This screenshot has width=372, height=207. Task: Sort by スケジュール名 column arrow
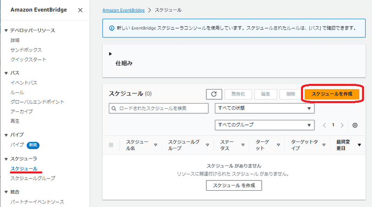pos(155,145)
